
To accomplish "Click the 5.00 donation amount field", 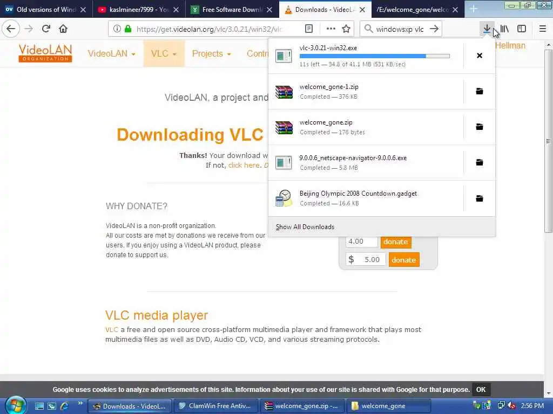I will [366, 260].
